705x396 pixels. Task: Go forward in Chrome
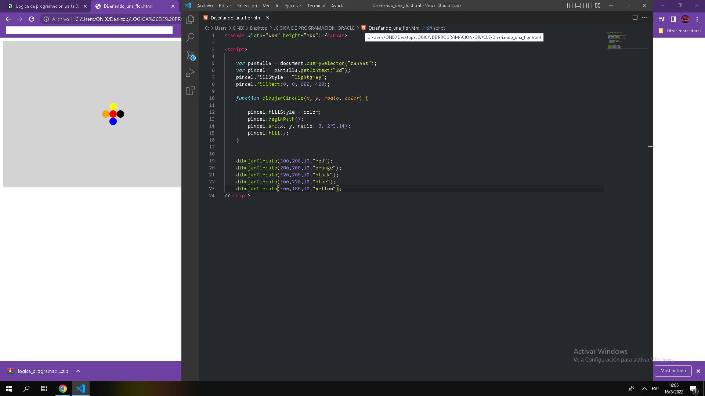[x=20, y=19]
